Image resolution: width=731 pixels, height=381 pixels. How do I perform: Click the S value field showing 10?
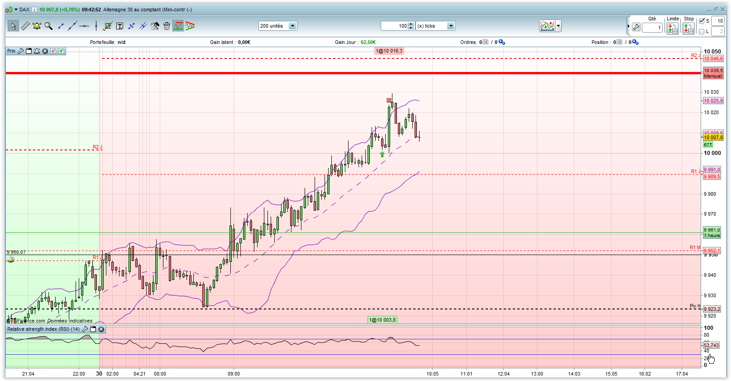(718, 21)
